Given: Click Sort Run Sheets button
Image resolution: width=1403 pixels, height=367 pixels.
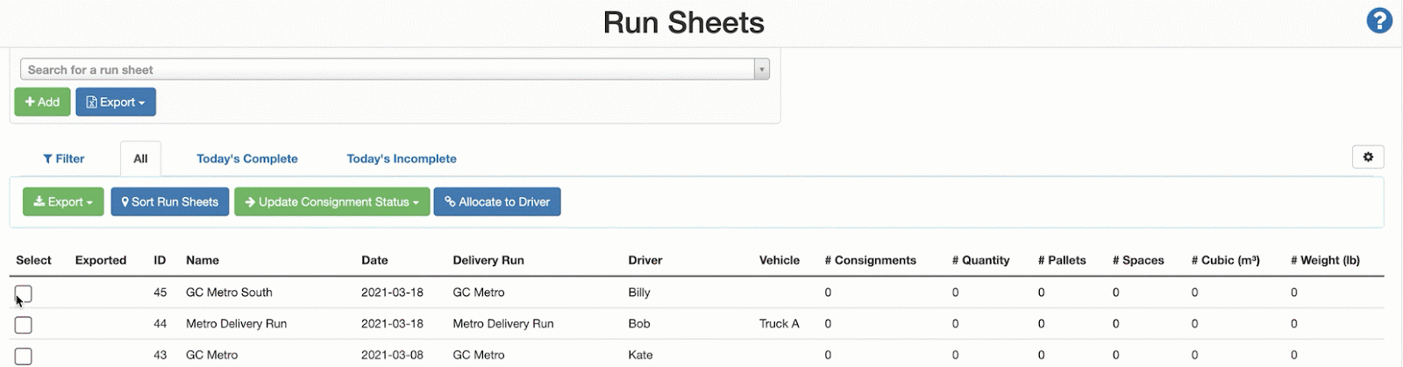Looking at the screenshot, I should coord(170,201).
